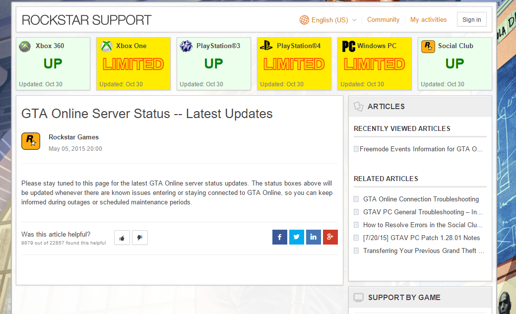Click the ROCKSTAR SUPPORT logo title
The height and width of the screenshot is (314, 516).
[x=86, y=20]
